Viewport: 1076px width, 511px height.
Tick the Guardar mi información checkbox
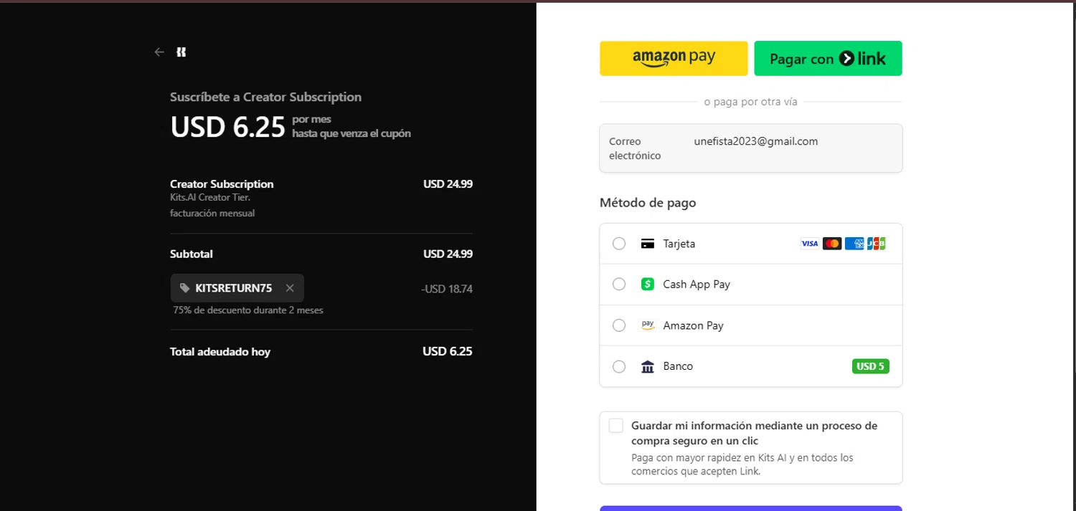[x=615, y=426]
